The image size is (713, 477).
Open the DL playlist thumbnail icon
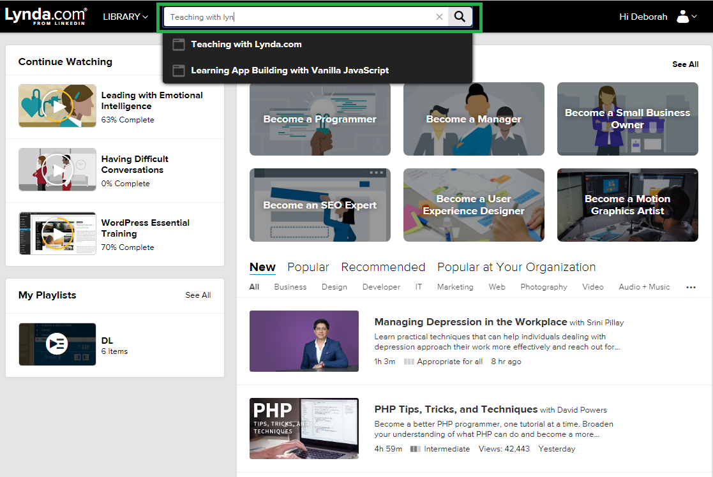coord(57,344)
